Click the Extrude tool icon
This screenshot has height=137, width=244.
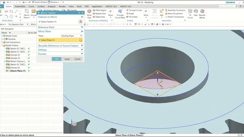click(34, 11)
